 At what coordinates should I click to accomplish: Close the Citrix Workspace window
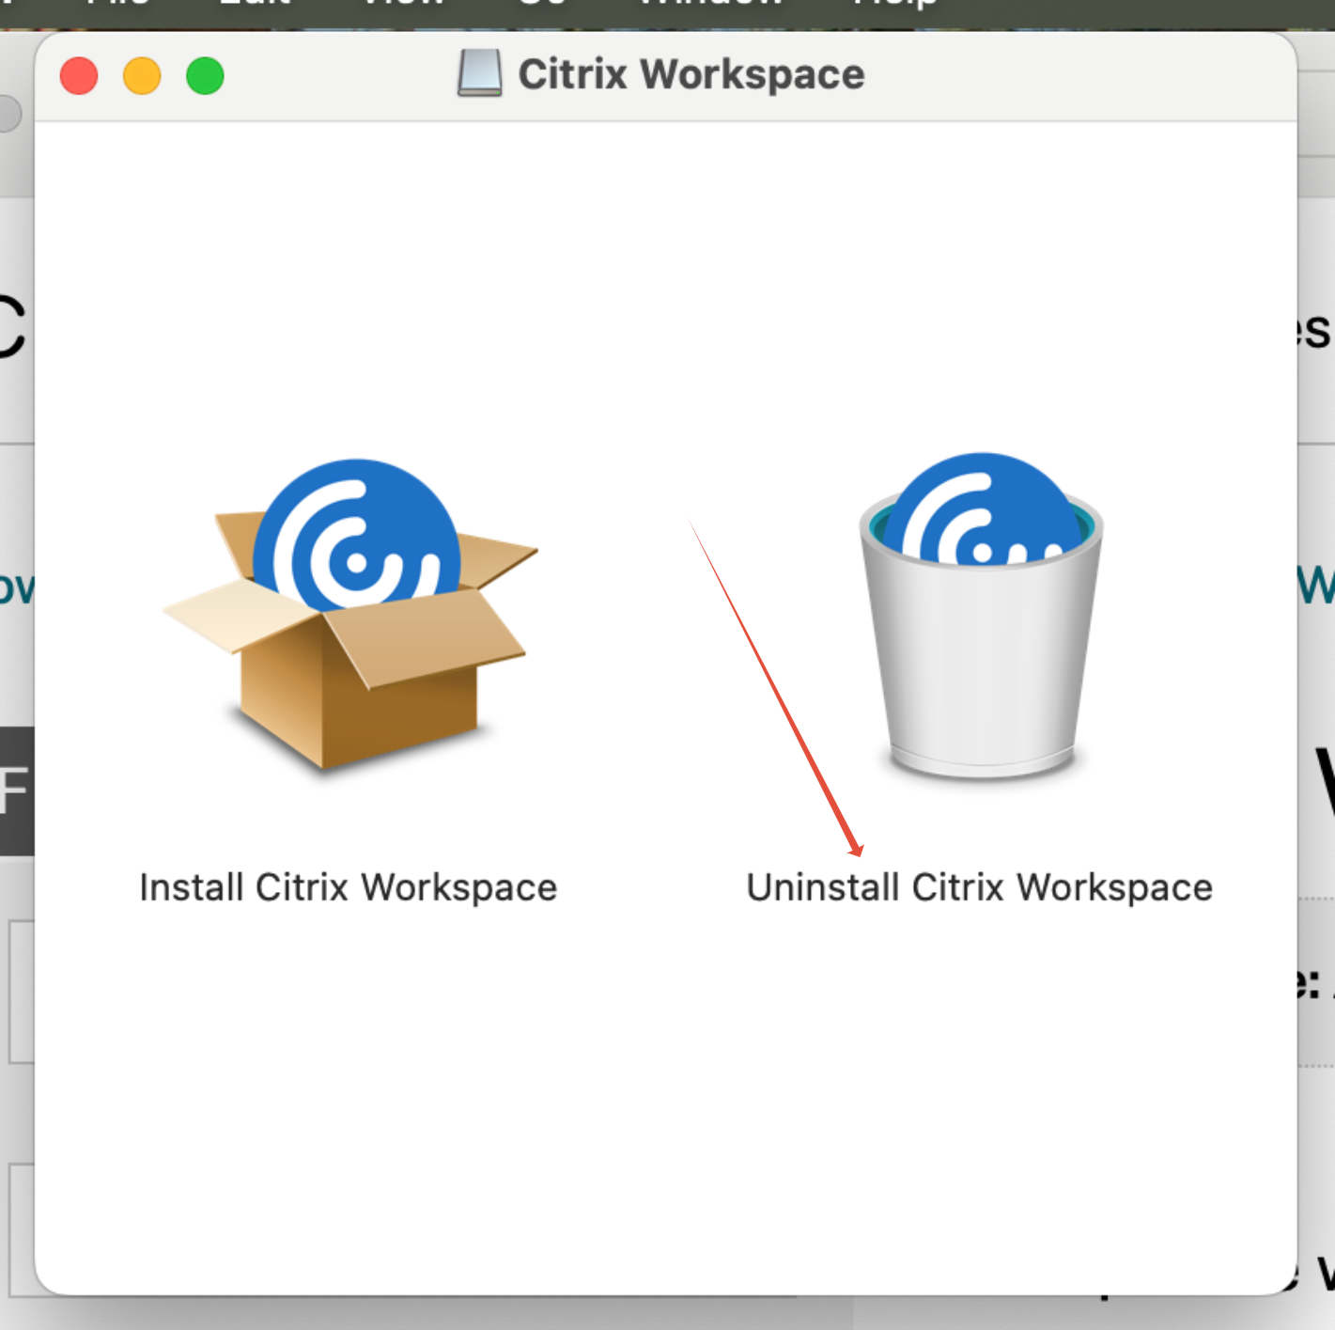click(x=79, y=76)
